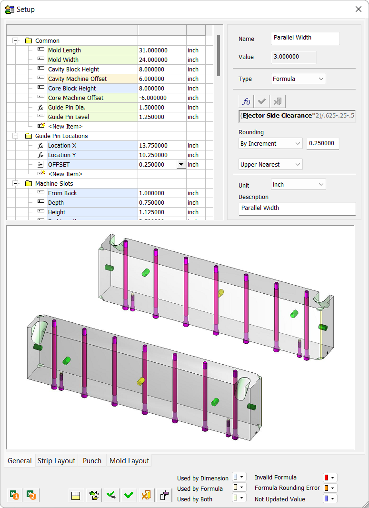369x508 pixels.
Task: Click the Machine Slots folder icon
Action: [29, 183]
